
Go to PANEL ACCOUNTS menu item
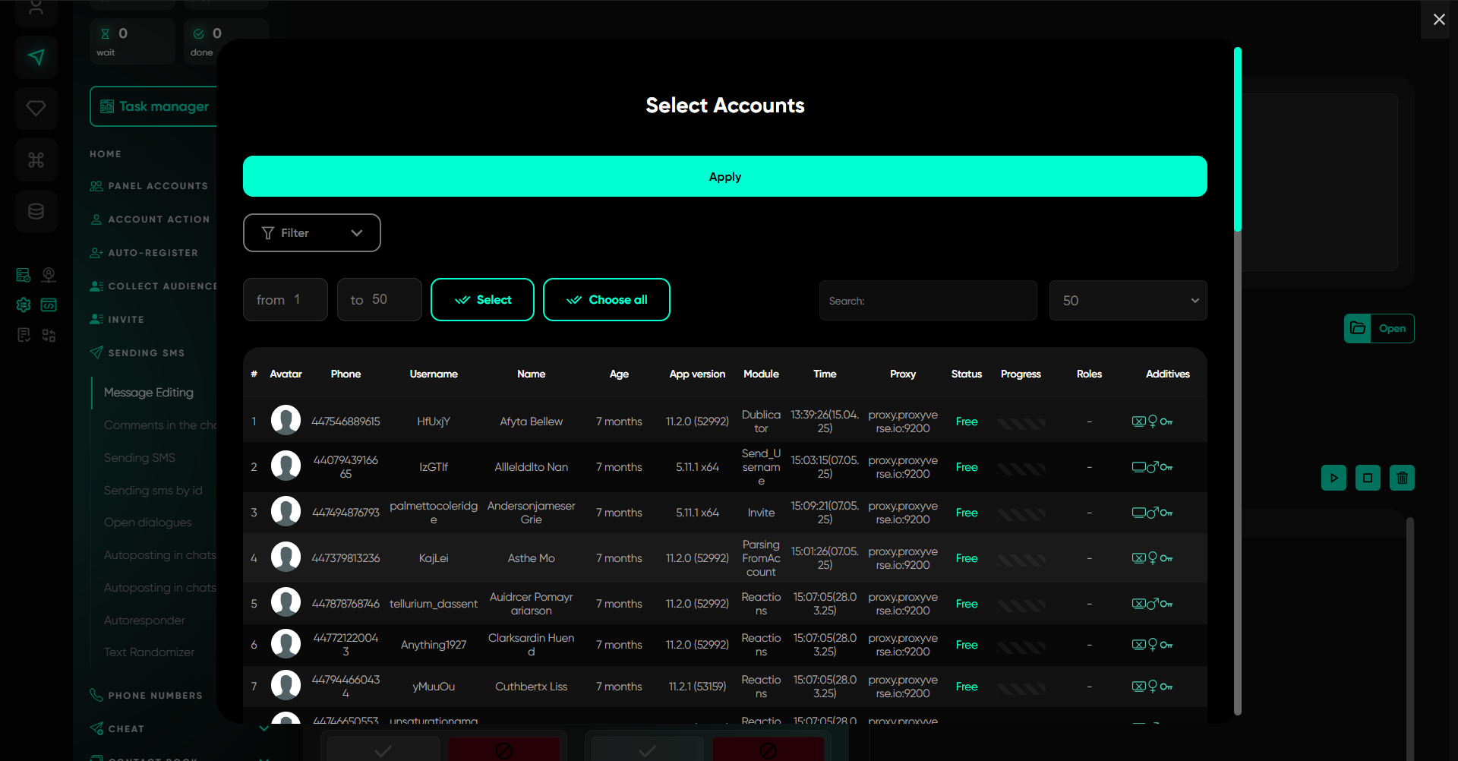[157, 186]
